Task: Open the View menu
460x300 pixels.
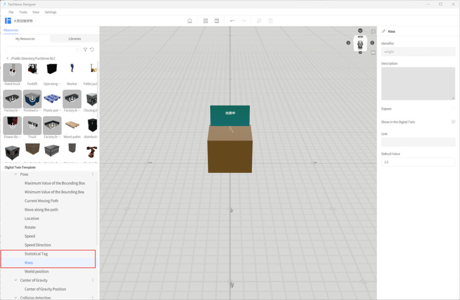Action: pos(36,12)
